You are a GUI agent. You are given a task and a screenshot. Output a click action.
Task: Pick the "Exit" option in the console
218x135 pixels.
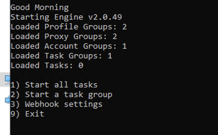34,114
